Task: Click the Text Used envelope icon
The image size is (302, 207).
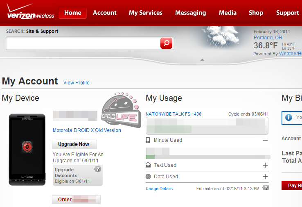Action: (148, 165)
